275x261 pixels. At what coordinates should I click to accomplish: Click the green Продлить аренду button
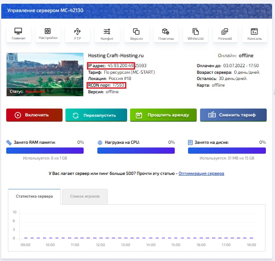tap(163, 115)
